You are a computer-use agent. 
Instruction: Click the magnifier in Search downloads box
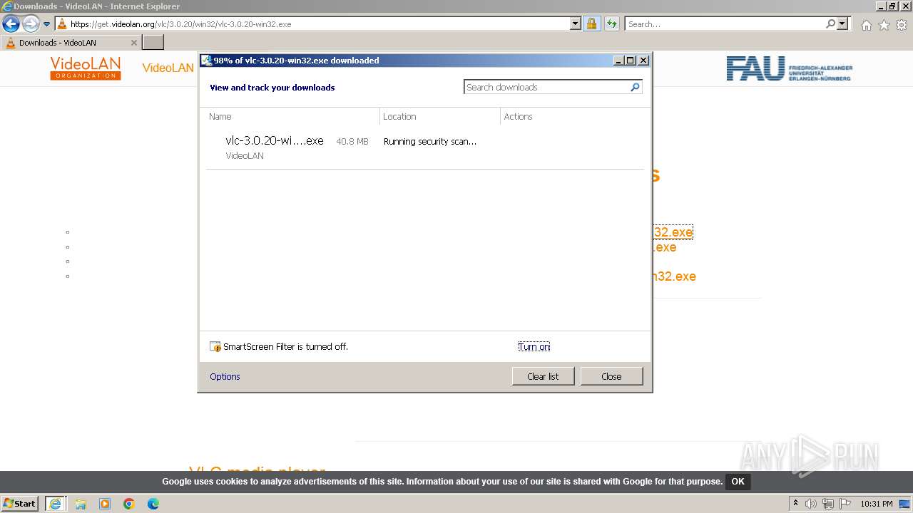[x=636, y=87]
